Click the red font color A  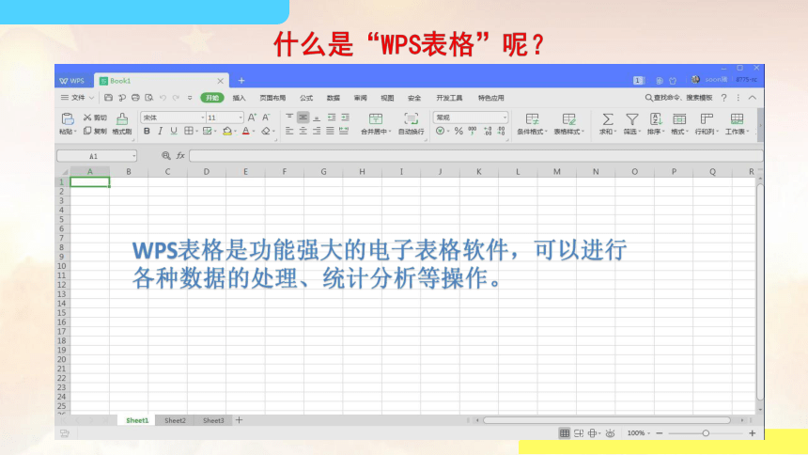246,131
